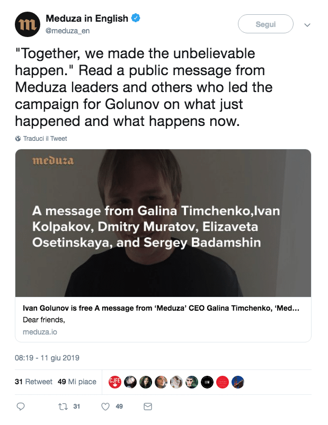Click the reply speech bubble icon
The height and width of the screenshot is (425, 328).
pos(21,406)
